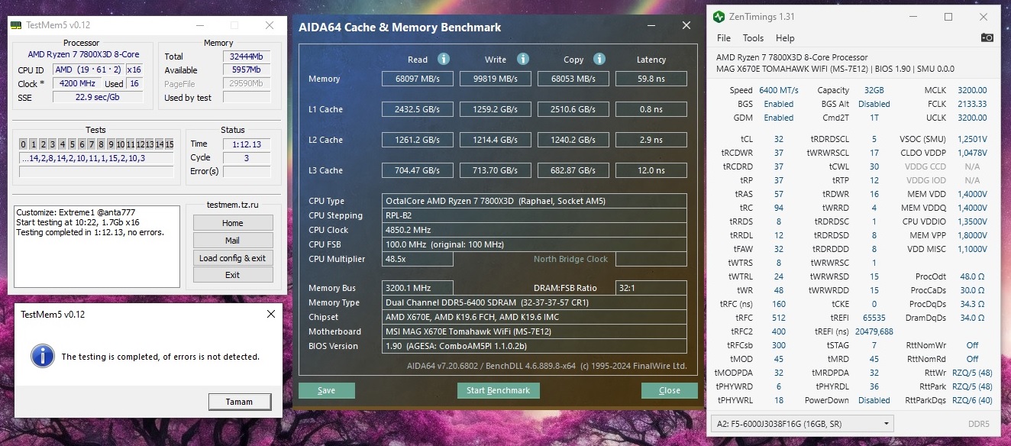Click the BIOS Version field in AIDA64
The height and width of the screenshot is (446, 1011).
coord(535,346)
